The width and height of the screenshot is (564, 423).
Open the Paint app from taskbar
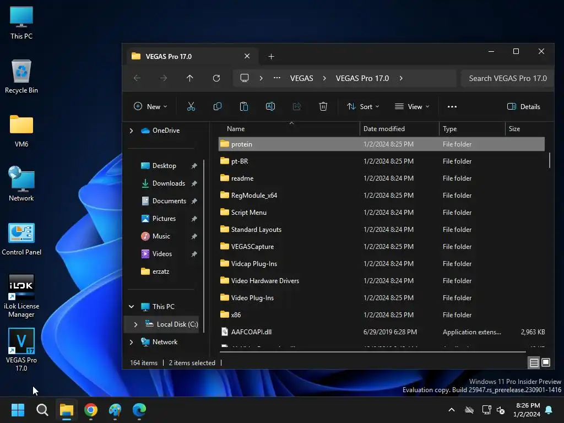[x=115, y=410]
